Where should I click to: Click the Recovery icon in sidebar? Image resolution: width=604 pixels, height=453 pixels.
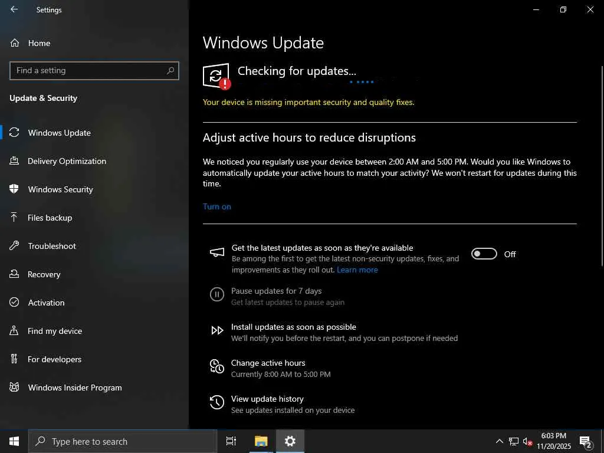[14, 274]
